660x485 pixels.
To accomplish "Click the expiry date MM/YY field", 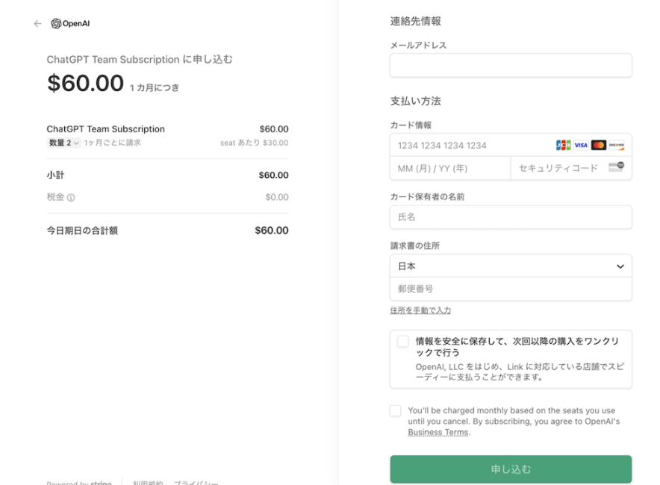I will pyautogui.click(x=449, y=168).
